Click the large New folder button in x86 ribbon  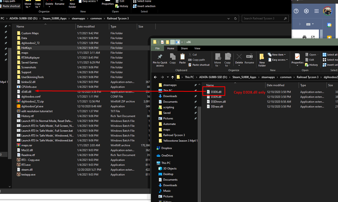click(262, 60)
